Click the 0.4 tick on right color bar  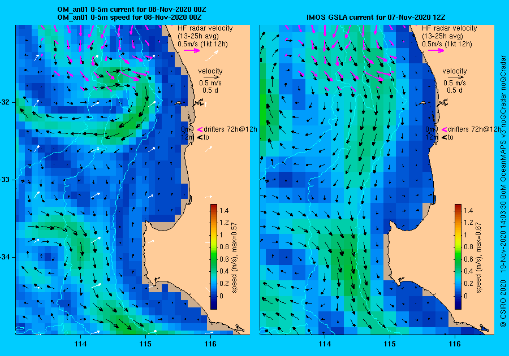(468, 271)
